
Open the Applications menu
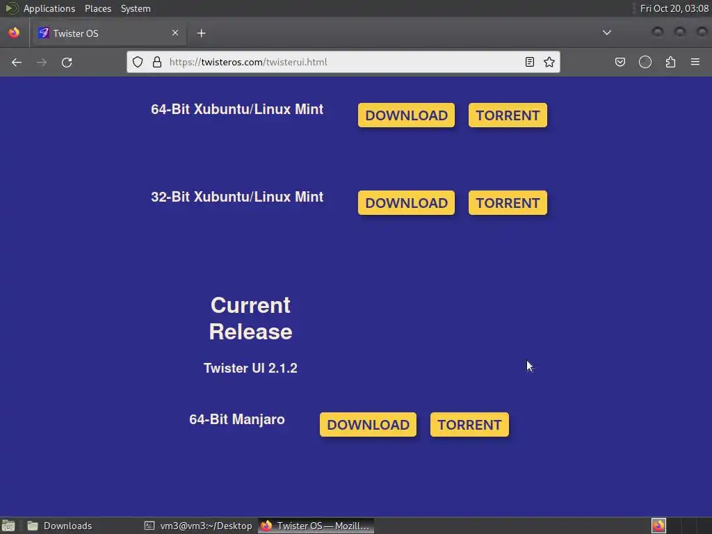(x=49, y=8)
